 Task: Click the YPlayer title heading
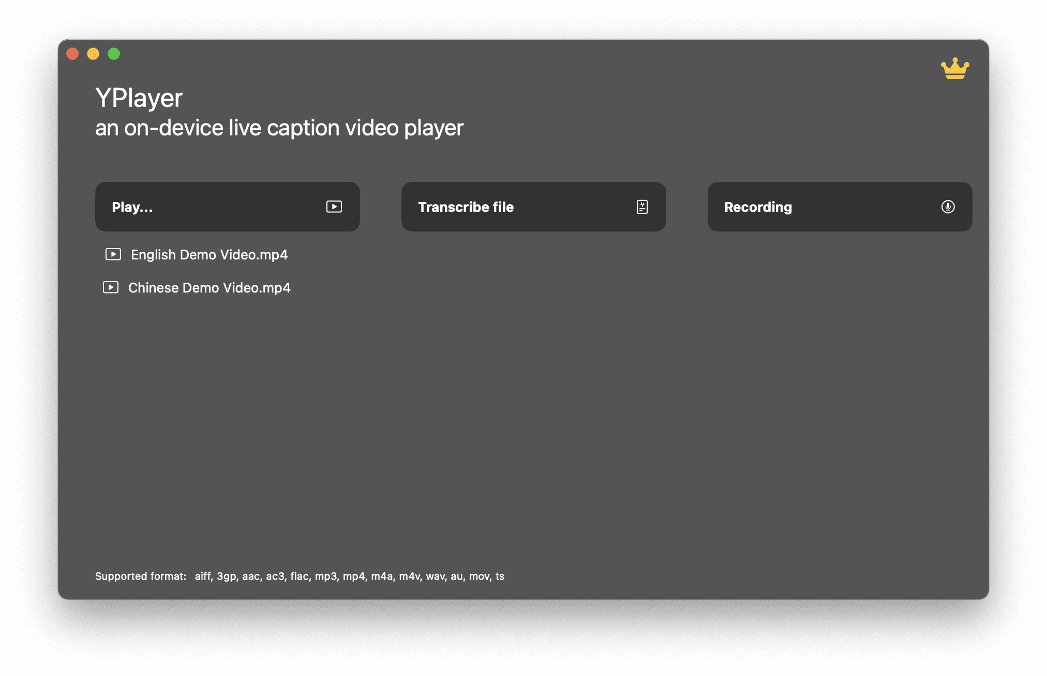[139, 98]
